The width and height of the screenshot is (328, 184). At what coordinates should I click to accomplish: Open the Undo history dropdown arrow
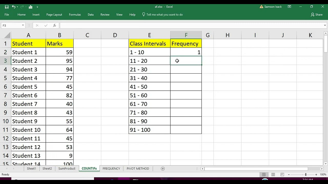(x=17, y=7)
